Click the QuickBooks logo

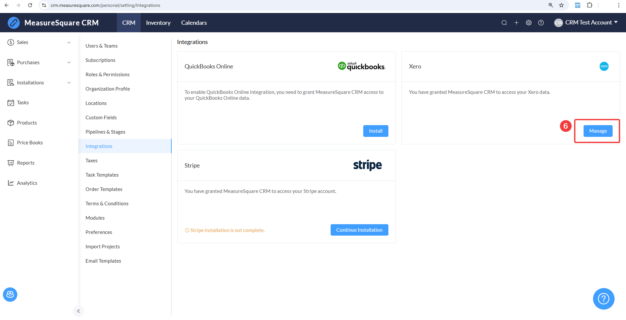click(362, 66)
